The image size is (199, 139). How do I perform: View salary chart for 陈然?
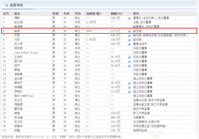[x=129, y=66]
